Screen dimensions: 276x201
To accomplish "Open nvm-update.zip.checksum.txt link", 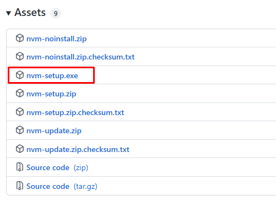I will [78, 149].
